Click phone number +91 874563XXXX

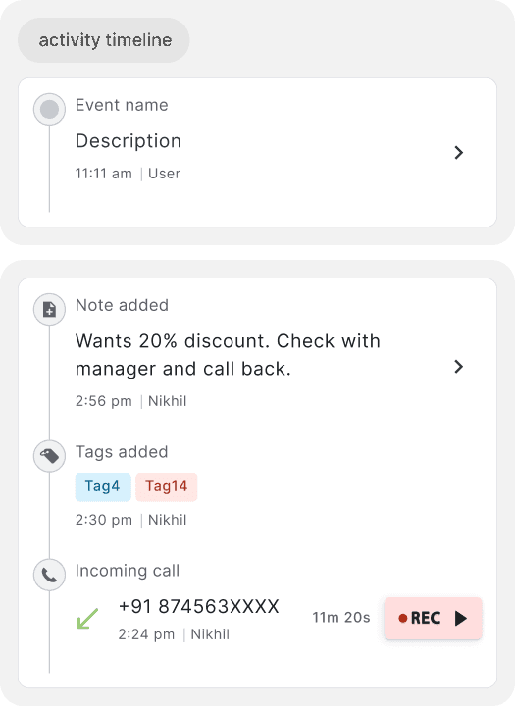(199, 606)
